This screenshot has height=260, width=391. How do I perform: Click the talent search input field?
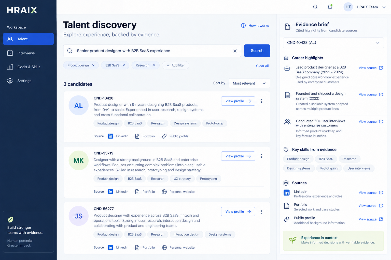[152, 51]
